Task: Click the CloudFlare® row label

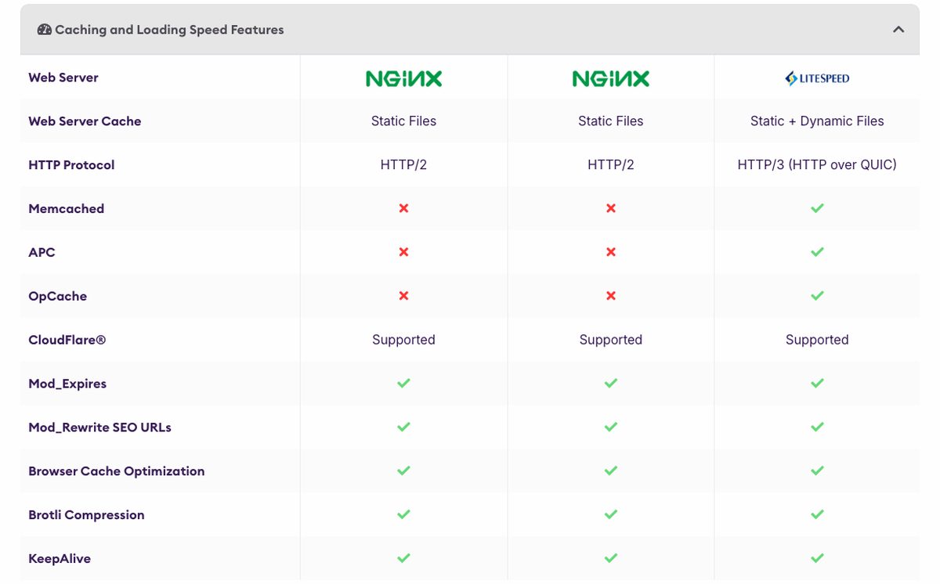Action: (67, 340)
